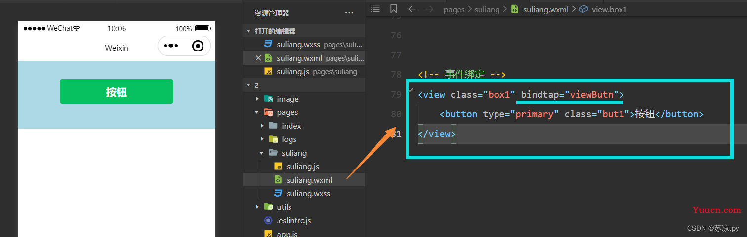The image size is (747, 237).
Task: Click the .eslintrc.js file icon
Action: (268, 221)
